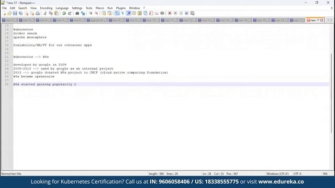
Task: Open the Document List panel icon
Action: (x=146, y=13)
